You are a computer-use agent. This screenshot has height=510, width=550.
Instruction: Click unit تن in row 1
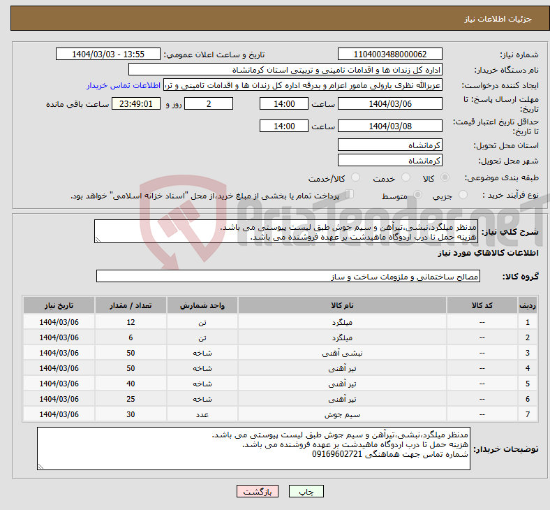pyautogui.click(x=202, y=322)
